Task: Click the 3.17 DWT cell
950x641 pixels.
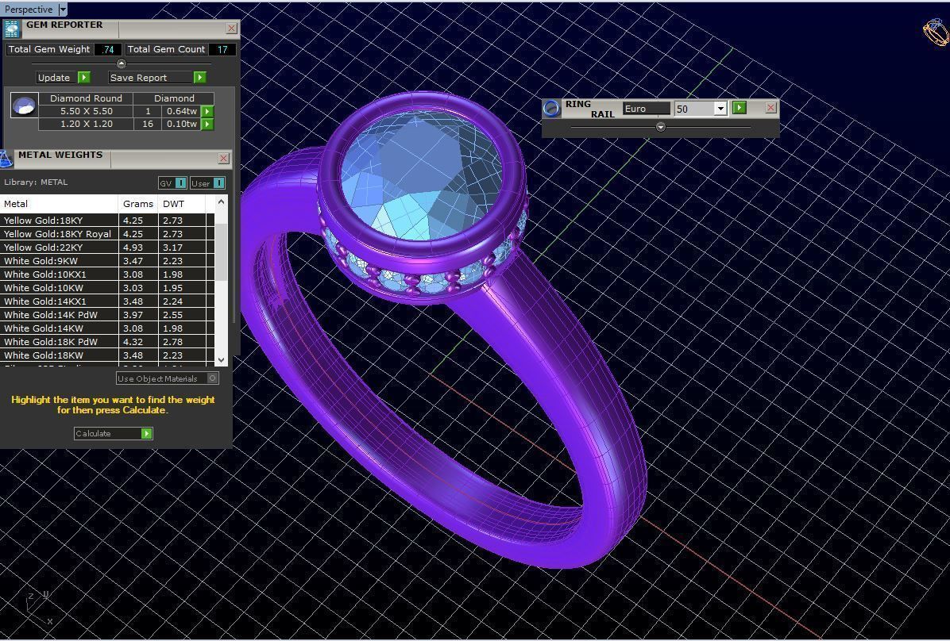Action: (182, 247)
